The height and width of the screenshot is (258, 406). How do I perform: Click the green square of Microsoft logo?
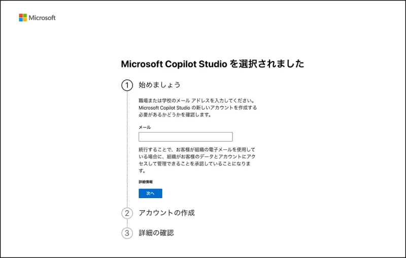(x=25, y=16)
